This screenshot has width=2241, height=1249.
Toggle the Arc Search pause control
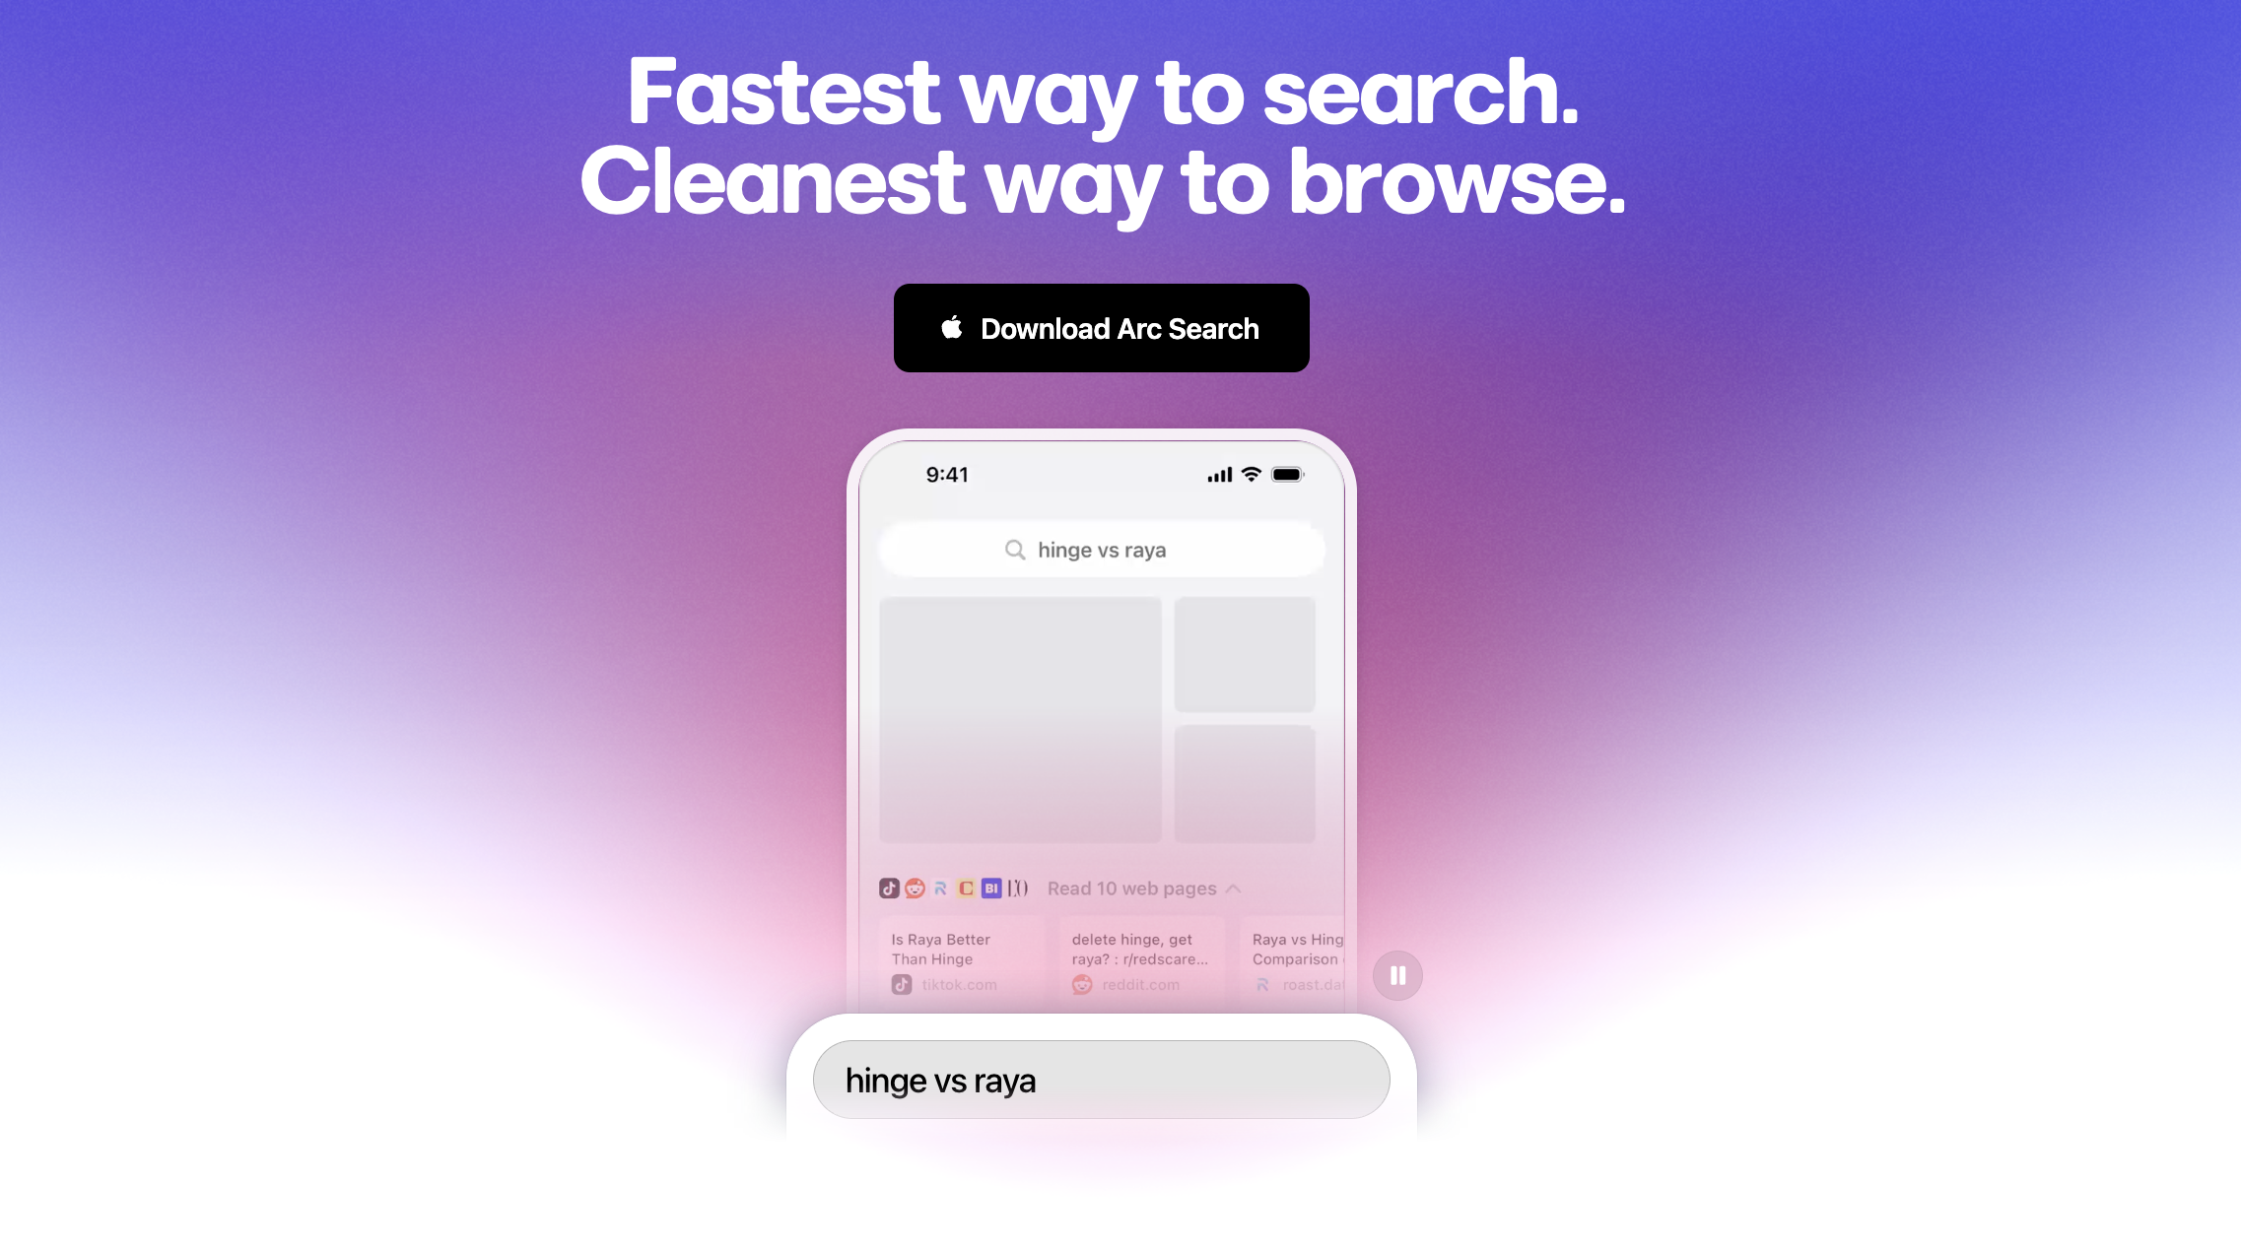tap(1396, 975)
